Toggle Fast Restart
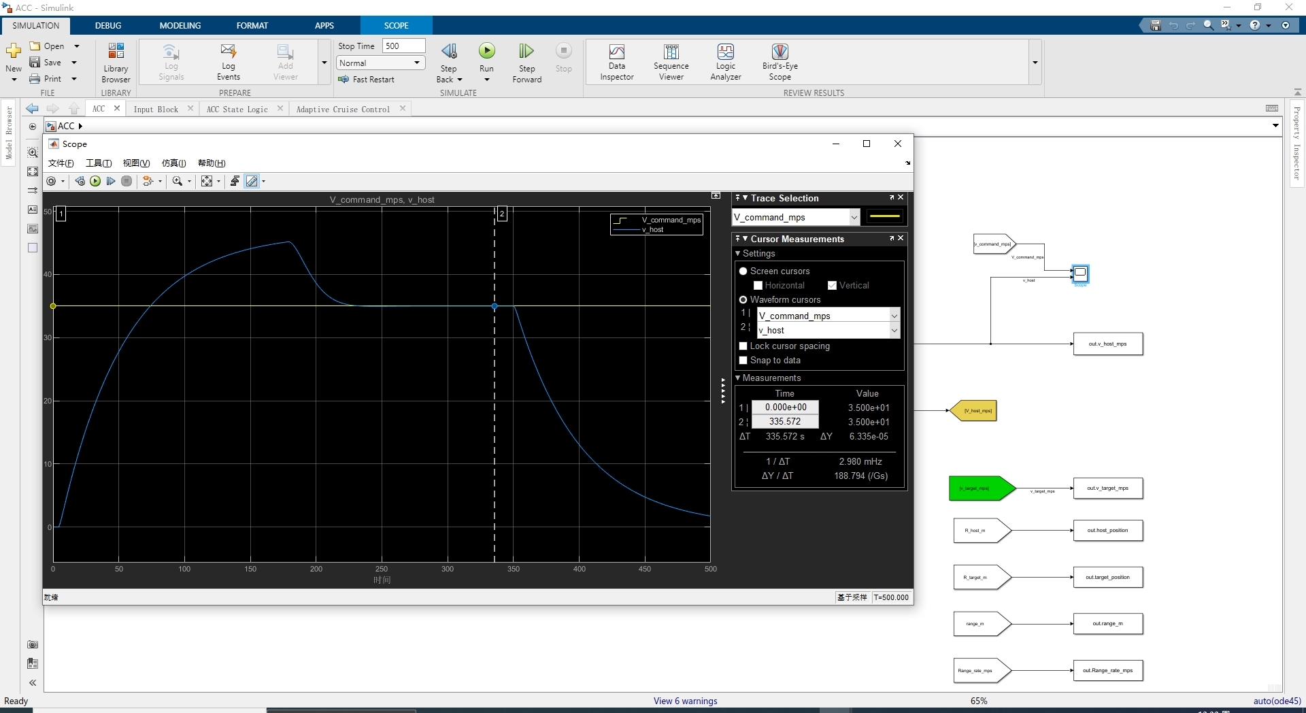 [x=366, y=79]
